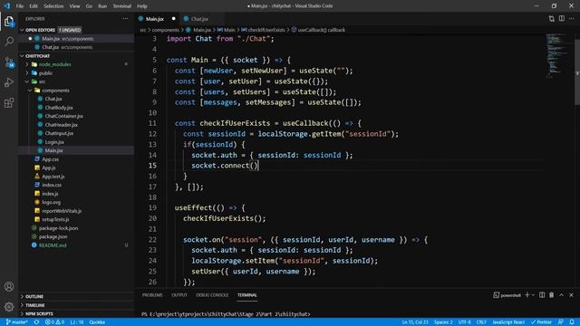Image resolution: width=580 pixels, height=326 pixels.
Task: Open changes compare icon in editor toolbar
Action: click(x=552, y=18)
